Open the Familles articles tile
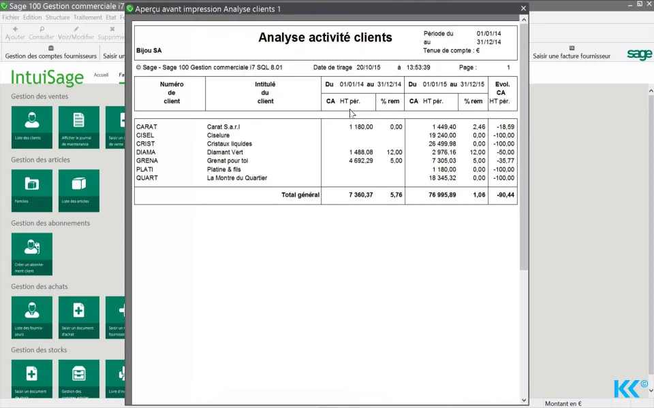This screenshot has height=408, width=654. tap(32, 190)
